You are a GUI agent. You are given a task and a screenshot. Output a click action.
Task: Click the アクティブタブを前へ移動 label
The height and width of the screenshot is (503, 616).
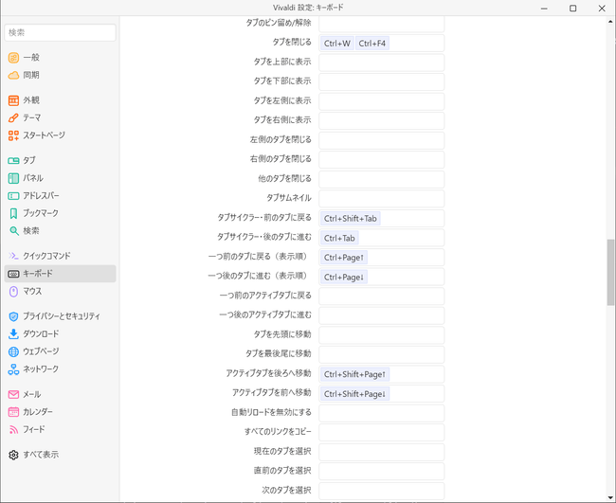tap(272, 393)
